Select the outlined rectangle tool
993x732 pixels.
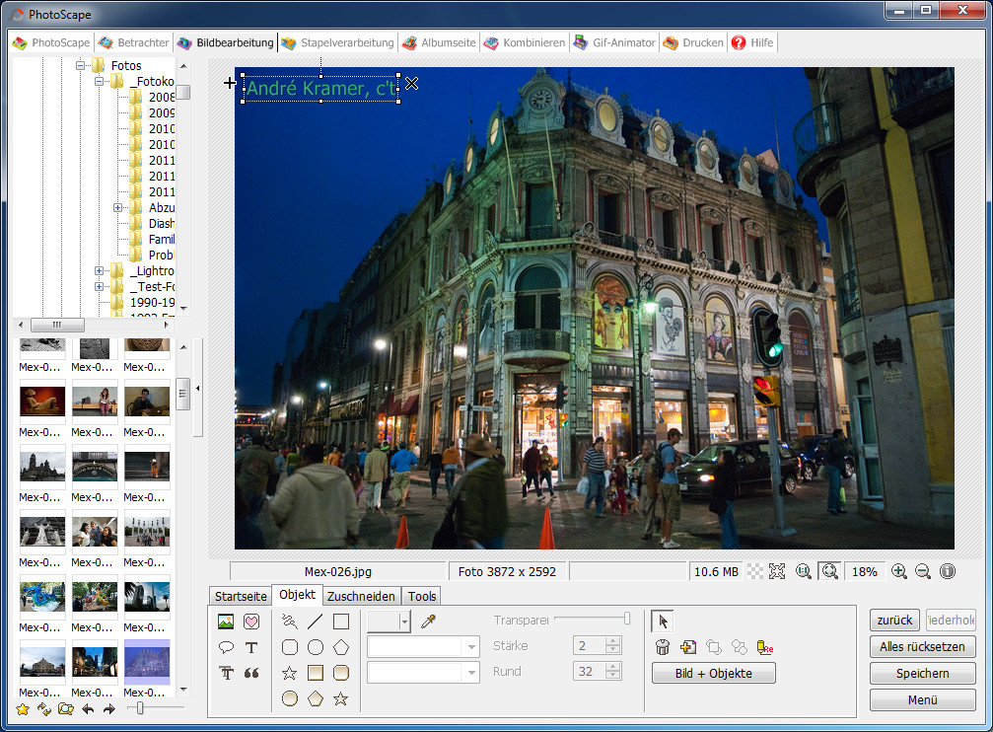tap(341, 622)
